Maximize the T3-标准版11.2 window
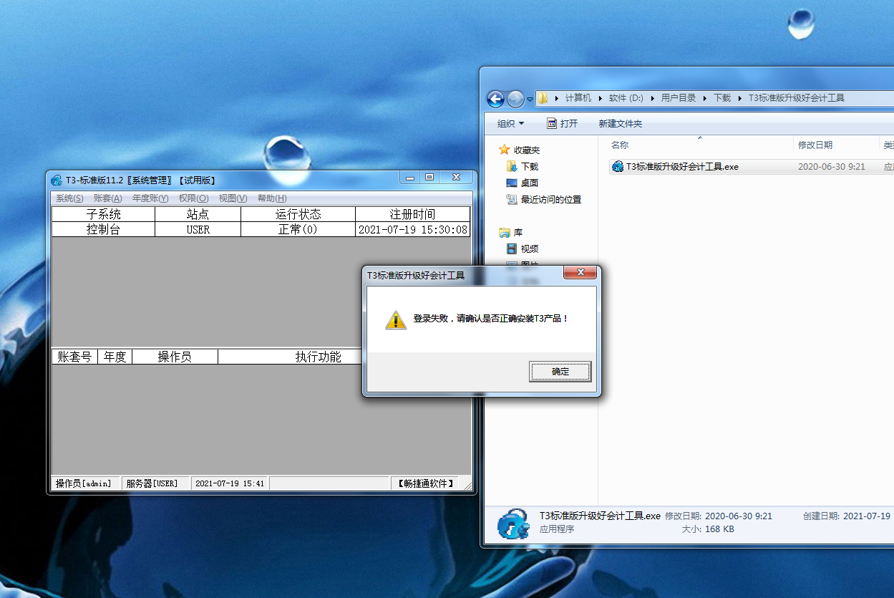Screen dimensions: 894x598 429,177
